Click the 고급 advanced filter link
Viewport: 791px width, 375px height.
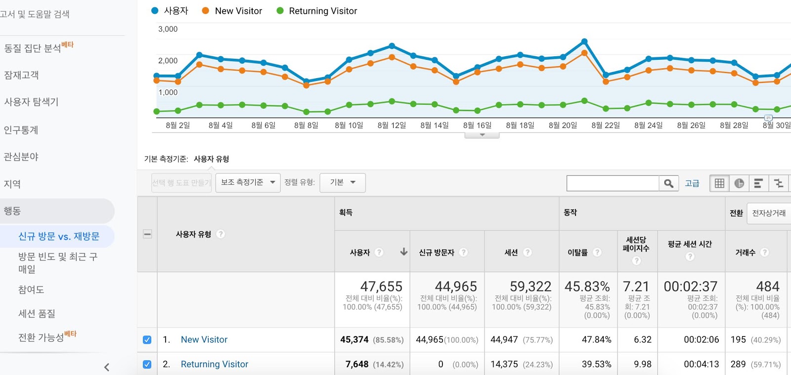click(692, 183)
